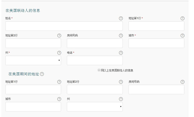Open the 州 dropdown under US address
194x117 pixels.
pyautogui.click(x=95, y=107)
